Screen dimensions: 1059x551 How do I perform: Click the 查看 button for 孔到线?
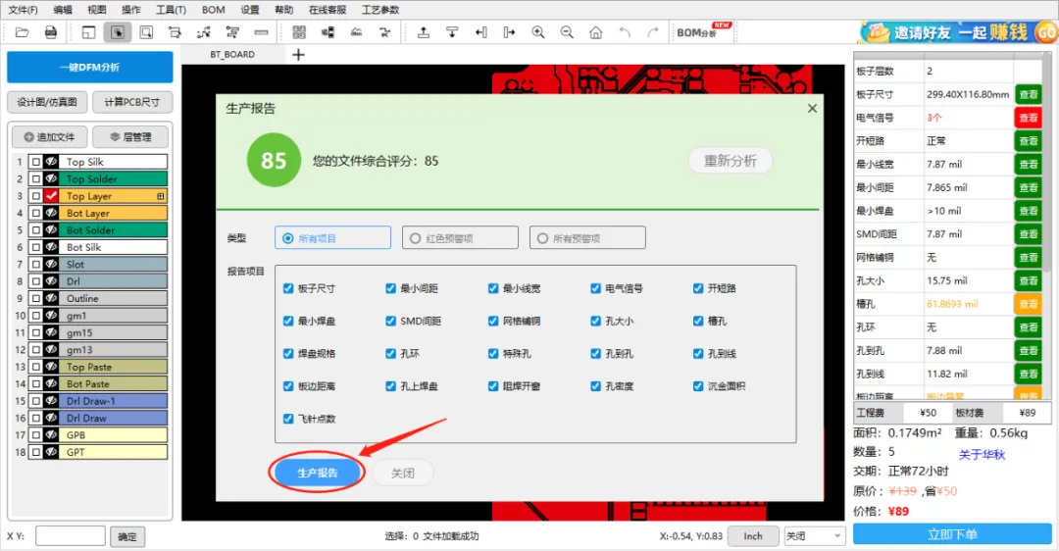pos(1028,374)
